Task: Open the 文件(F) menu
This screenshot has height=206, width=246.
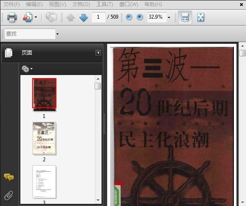Action: click(x=12, y=4)
